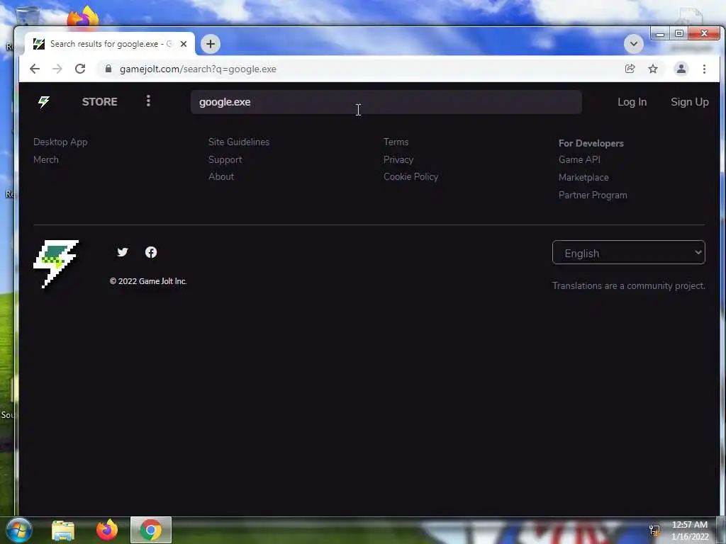
Task: View the Privacy policy
Action: pos(398,159)
